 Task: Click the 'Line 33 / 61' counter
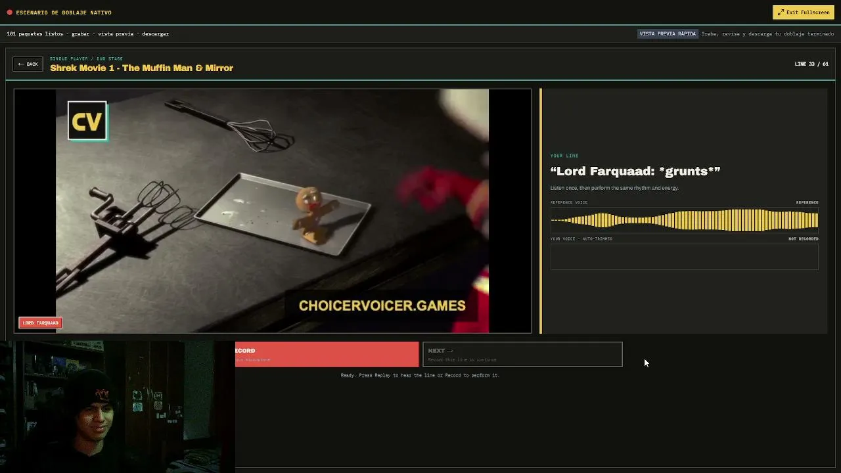coord(811,64)
